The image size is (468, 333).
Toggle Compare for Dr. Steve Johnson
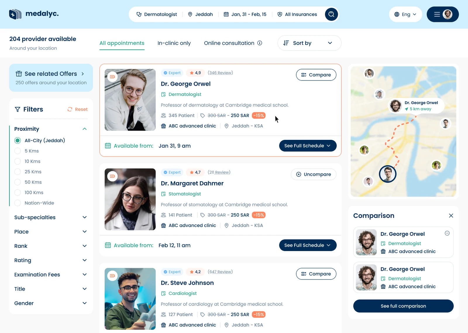(x=316, y=274)
